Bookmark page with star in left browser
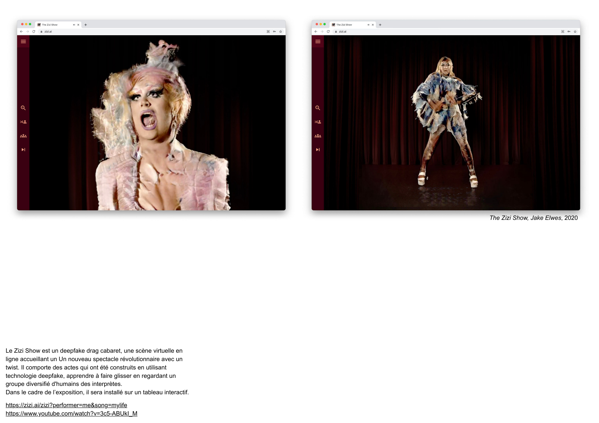Image resolution: width=599 pixels, height=423 pixels. [x=281, y=31]
